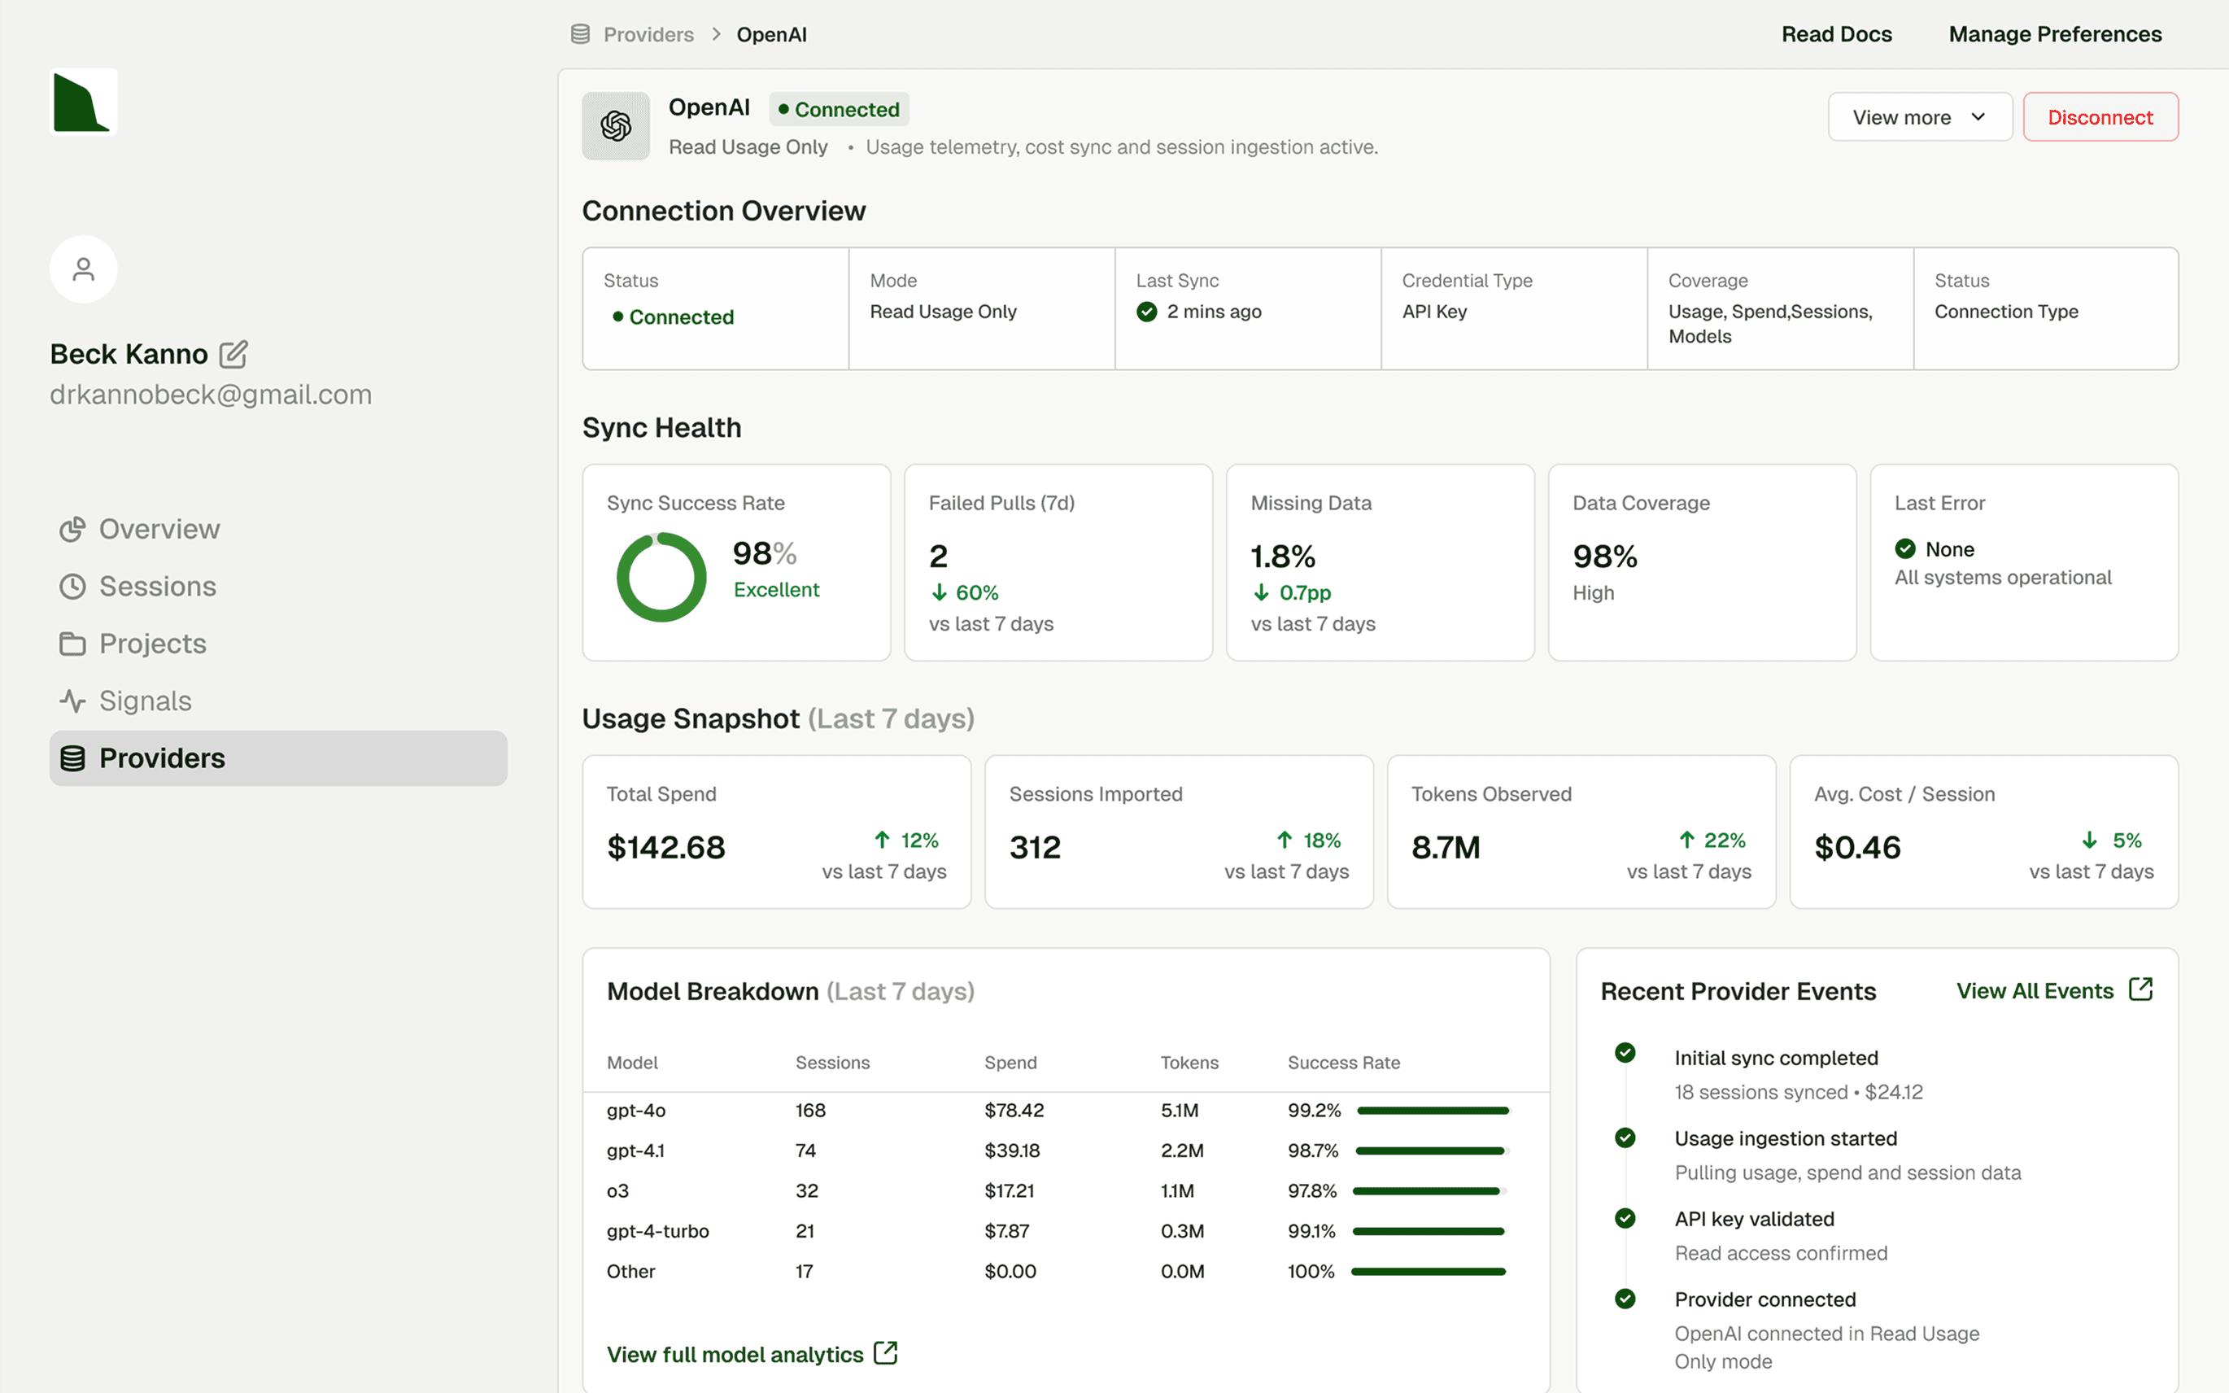The width and height of the screenshot is (2229, 1393).
Task: Click the 8.7M tokens observed value
Action: point(1446,848)
